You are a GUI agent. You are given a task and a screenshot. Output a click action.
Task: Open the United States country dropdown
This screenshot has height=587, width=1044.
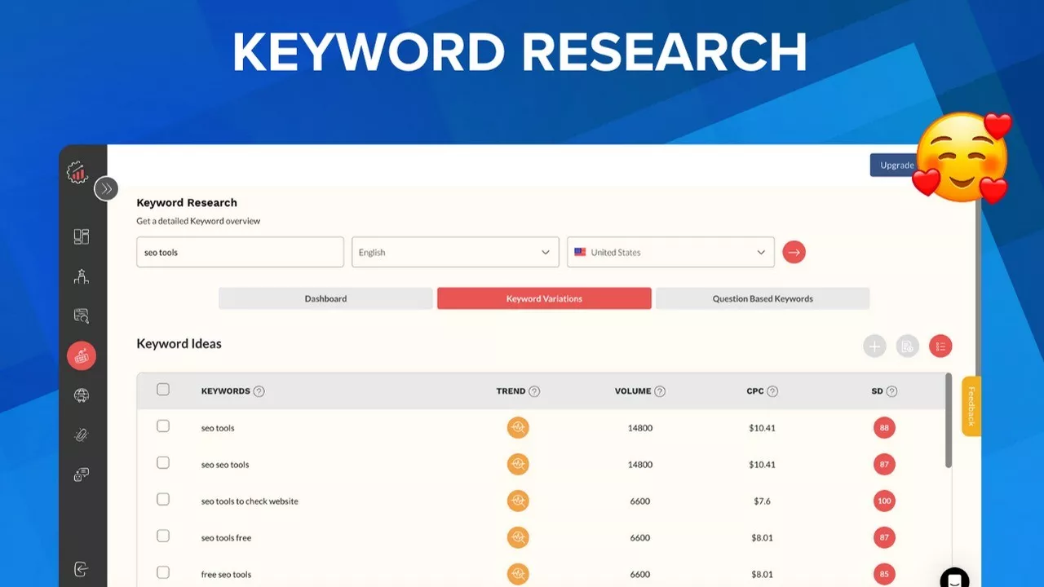point(670,252)
